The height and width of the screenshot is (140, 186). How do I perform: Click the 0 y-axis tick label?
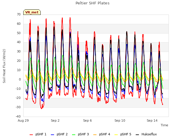tap(20, 80)
